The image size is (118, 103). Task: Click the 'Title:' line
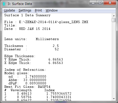click(x=10, y=25)
